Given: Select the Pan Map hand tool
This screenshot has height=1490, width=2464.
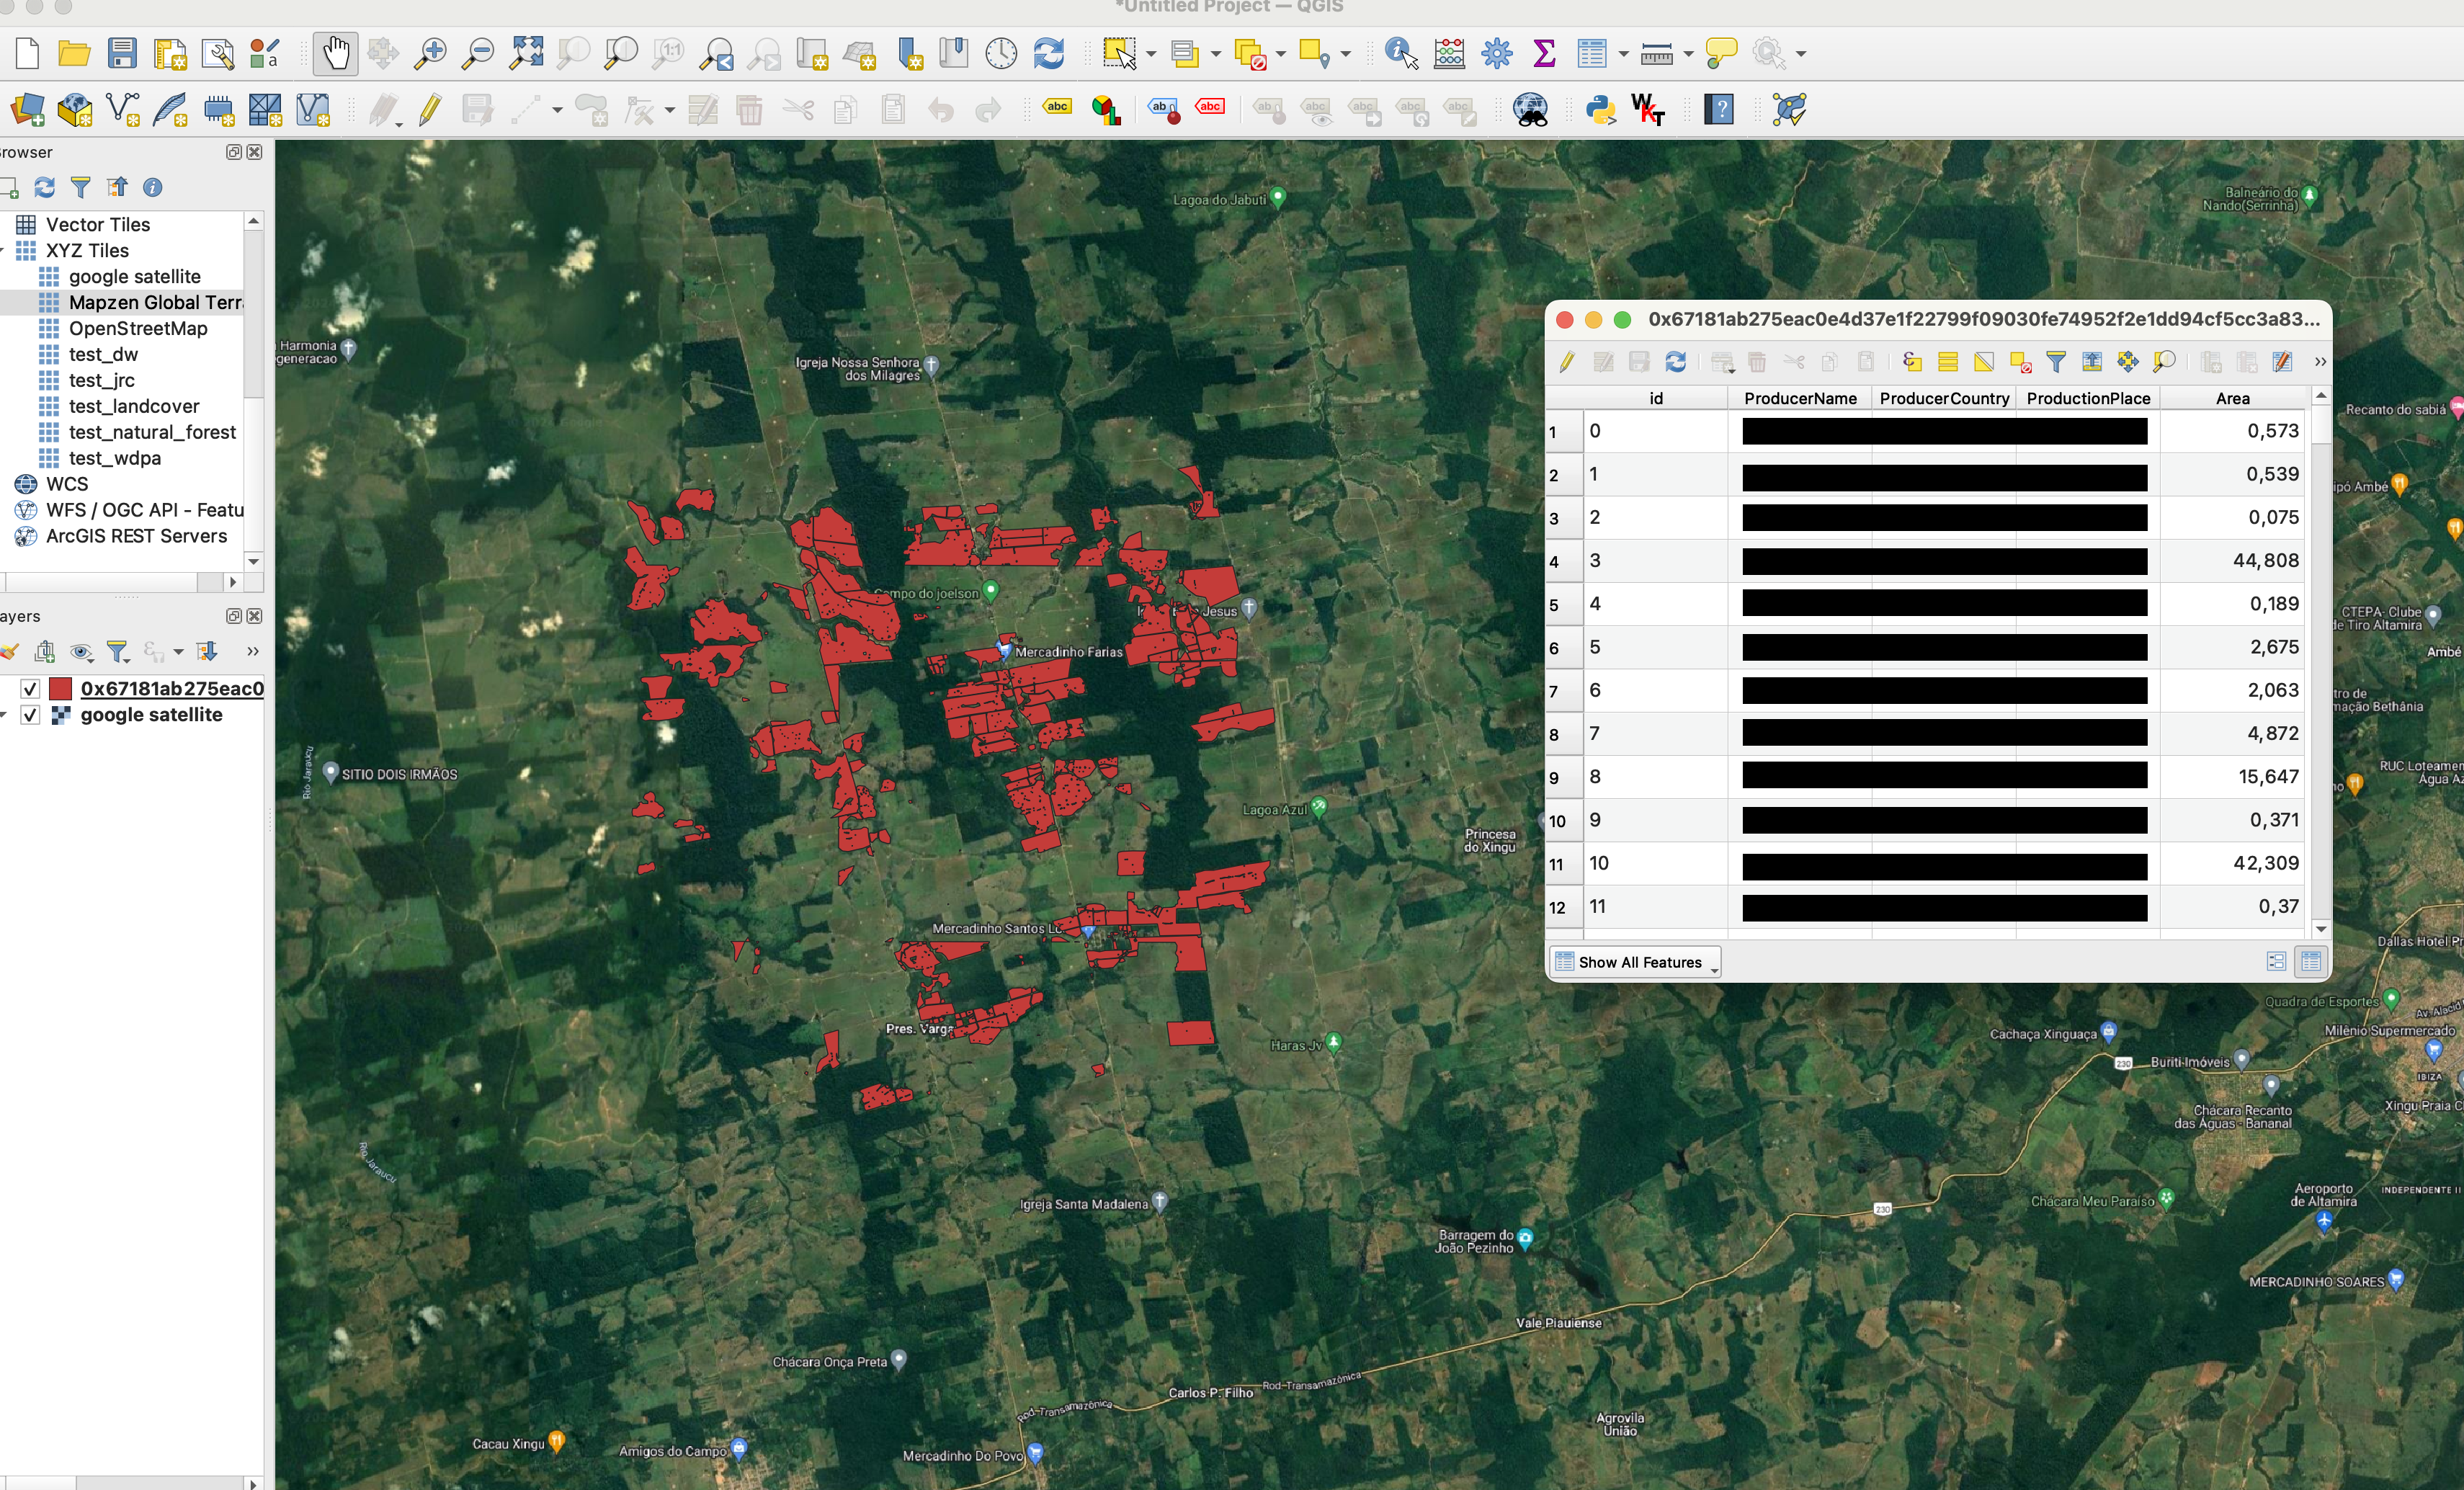Looking at the screenshot, I should click(335, 53).
